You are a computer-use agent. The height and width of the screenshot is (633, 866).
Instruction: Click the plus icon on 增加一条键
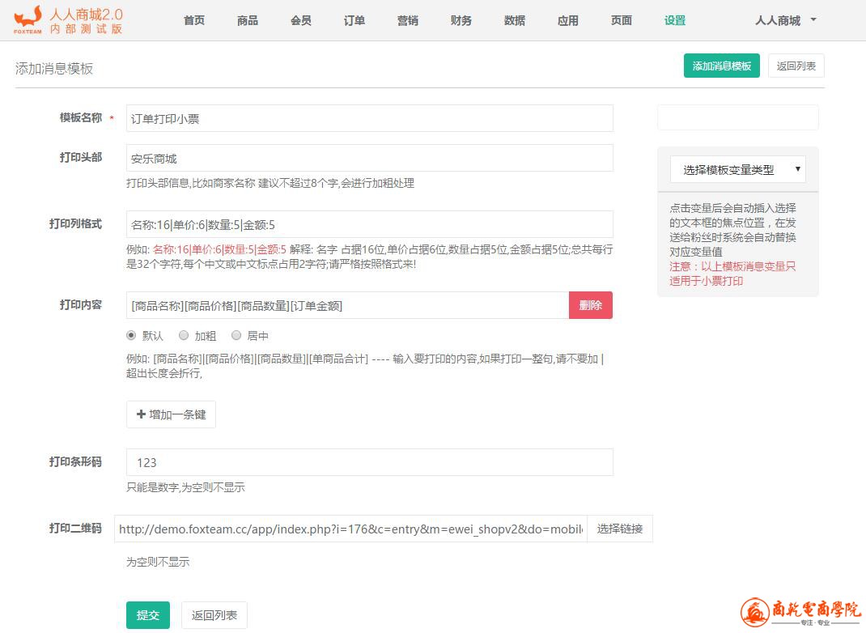141,414
